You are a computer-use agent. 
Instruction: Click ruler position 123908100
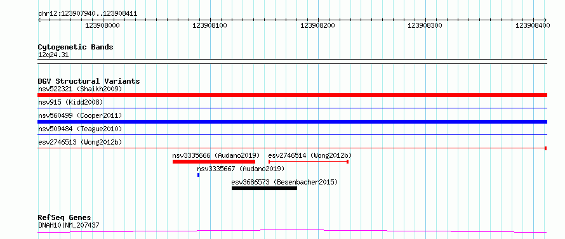point(210,25)
